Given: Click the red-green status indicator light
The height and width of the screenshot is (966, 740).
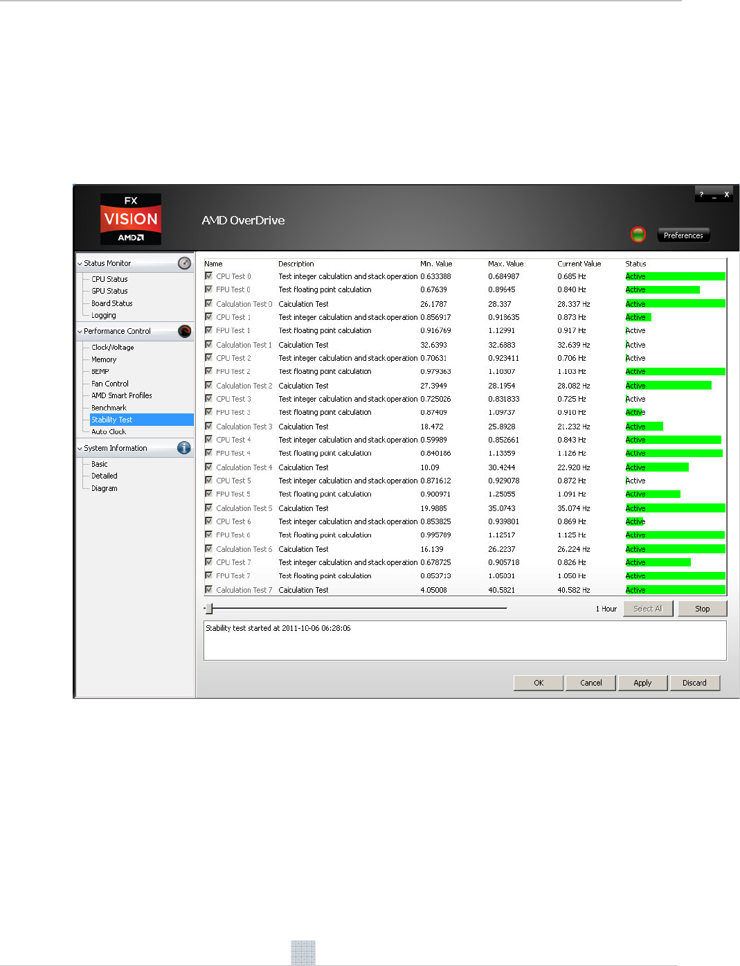Looking at the screenshot, I should [638, 235].
